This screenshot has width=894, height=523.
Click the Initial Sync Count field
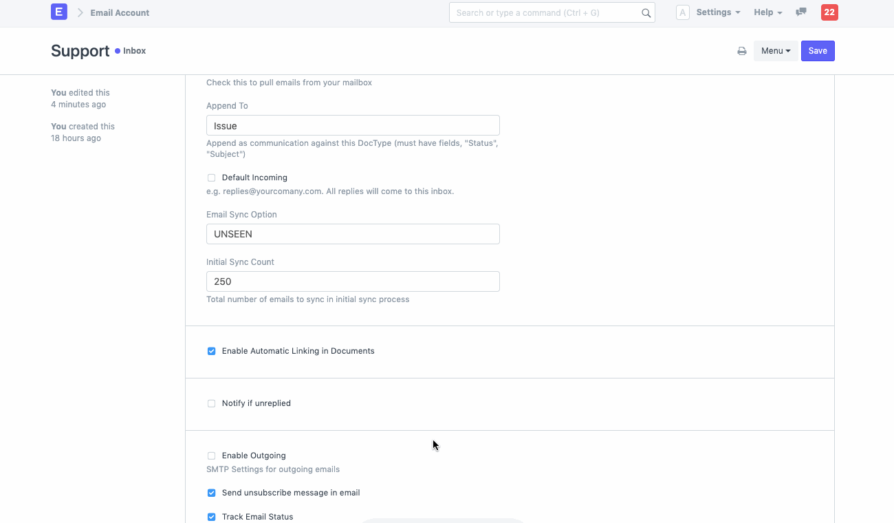tap(353, 281)
